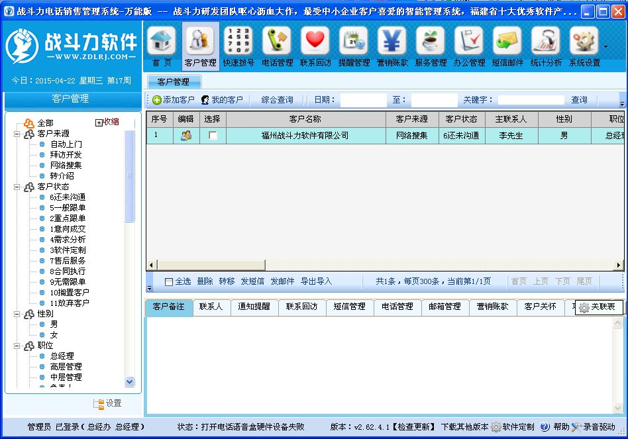628x439 pixels.
Task: Click the sidebar tree vertical scrollbar thumb
Action: [x=129, y=175]
